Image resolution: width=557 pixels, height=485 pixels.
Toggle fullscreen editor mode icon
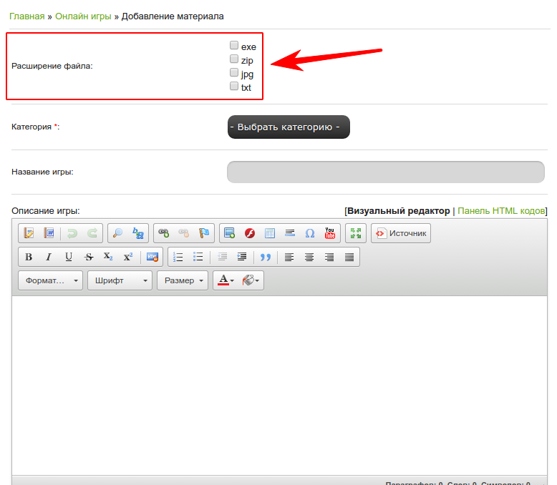point(355,233)
